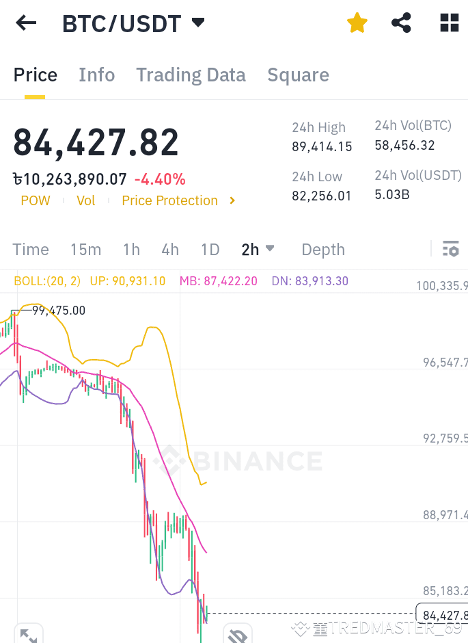The width and height of the screenshot is (468, 643).
Task: Open the share options via share icon
Action: (x=401, y=23)
